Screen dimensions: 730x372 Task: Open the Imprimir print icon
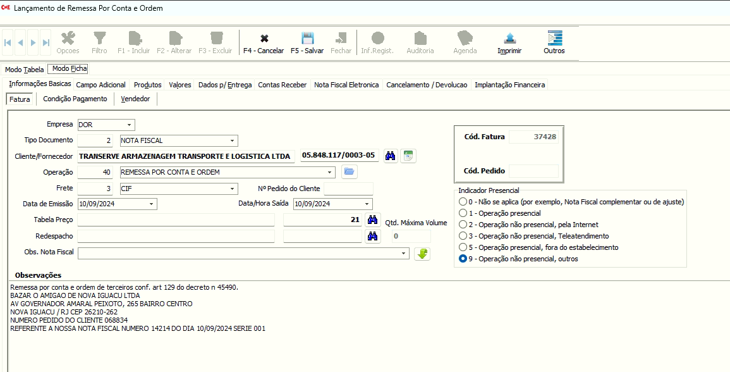click(x=509, y=39)
